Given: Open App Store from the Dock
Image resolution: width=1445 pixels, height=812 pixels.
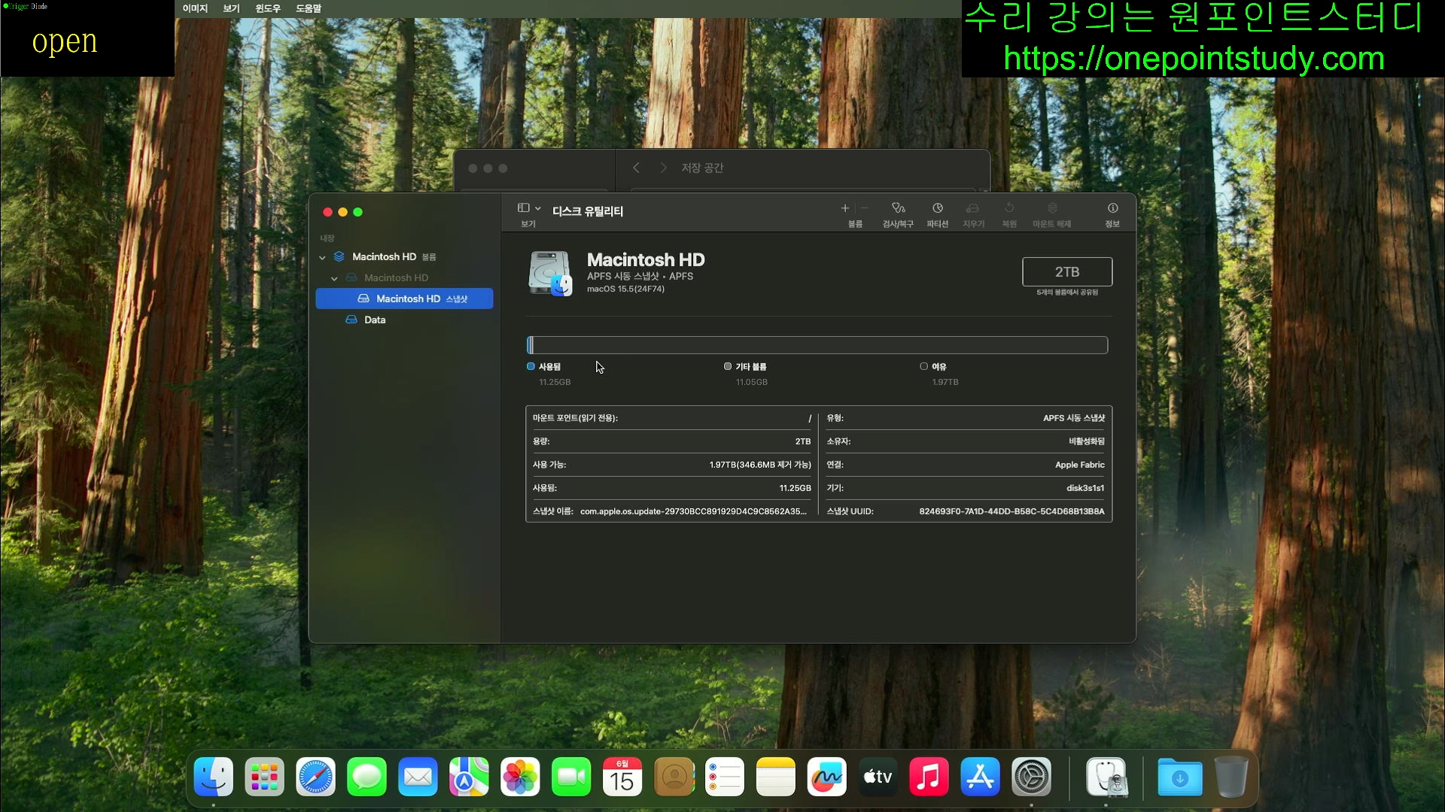Looking at the screenshot, I should click(980, 777).
